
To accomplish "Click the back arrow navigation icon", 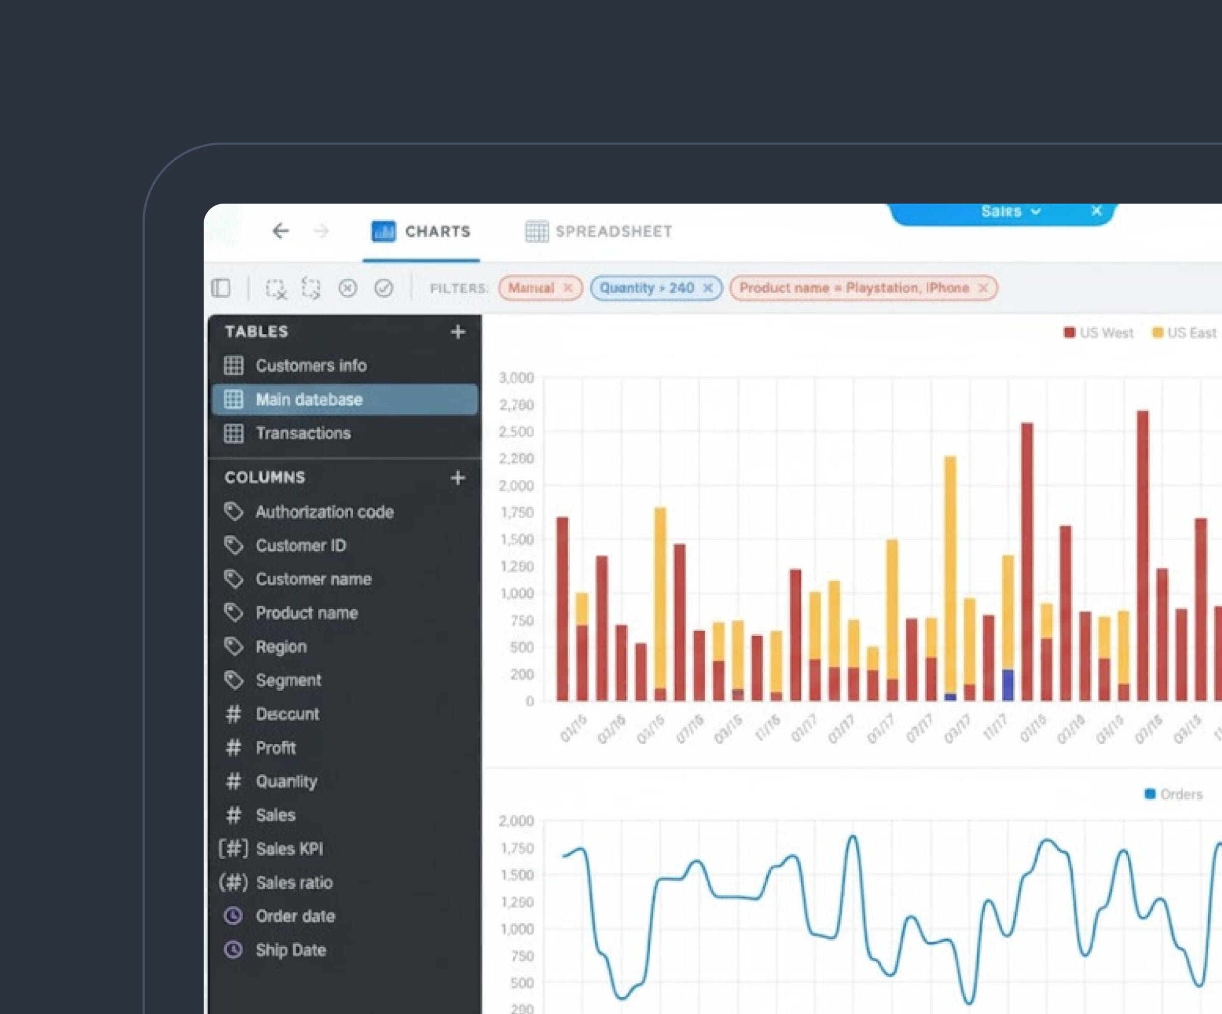I will tap(281, 231).
